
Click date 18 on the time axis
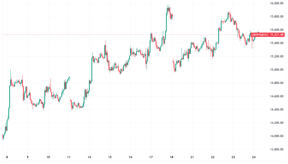point(171,157)
